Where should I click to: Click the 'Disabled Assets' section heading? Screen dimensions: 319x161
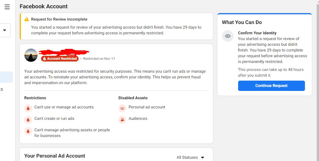(133, 98)
